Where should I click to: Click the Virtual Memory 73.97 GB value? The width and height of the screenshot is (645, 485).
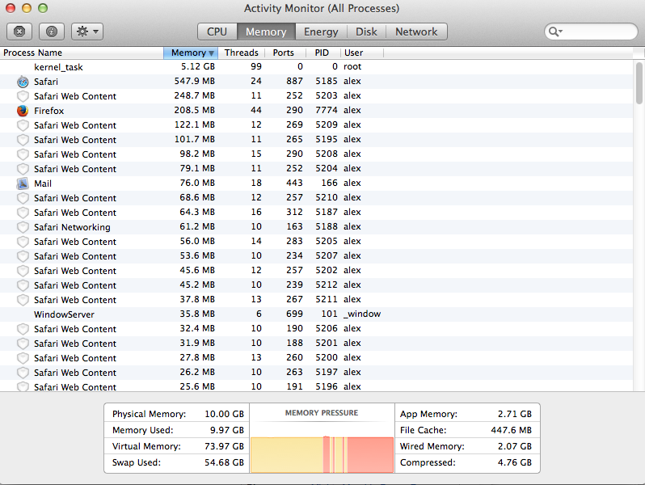[224, 446]
